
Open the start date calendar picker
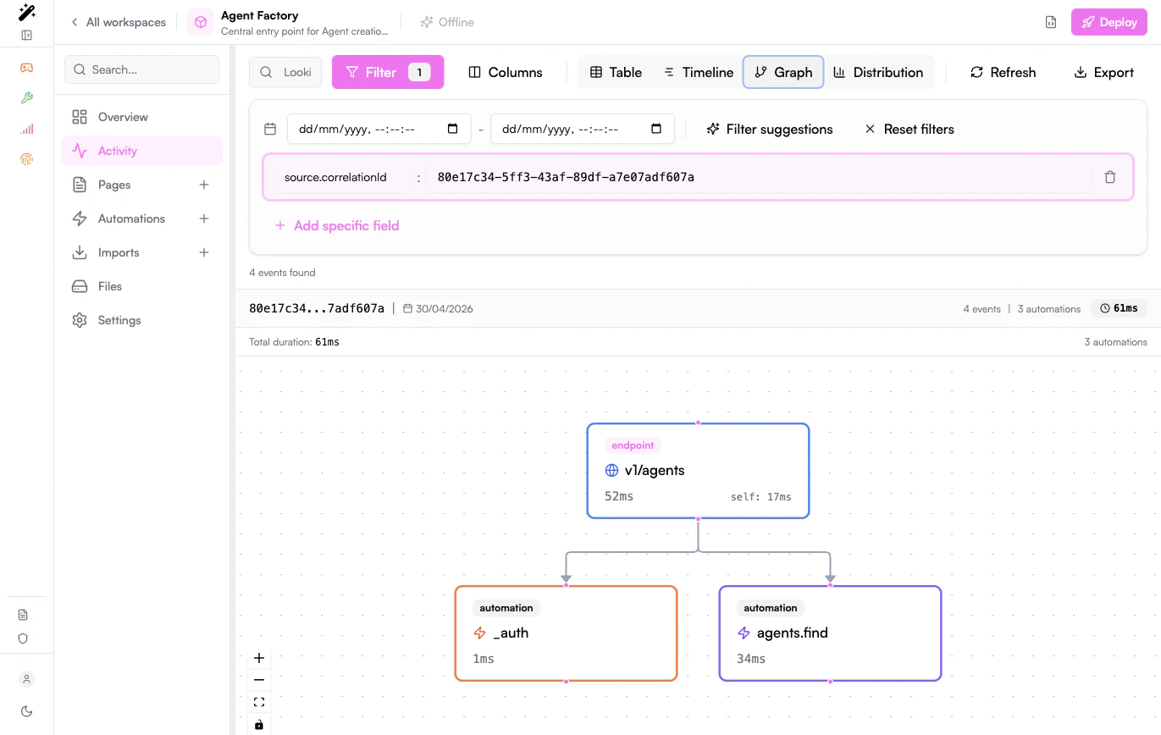pos(452,129)
